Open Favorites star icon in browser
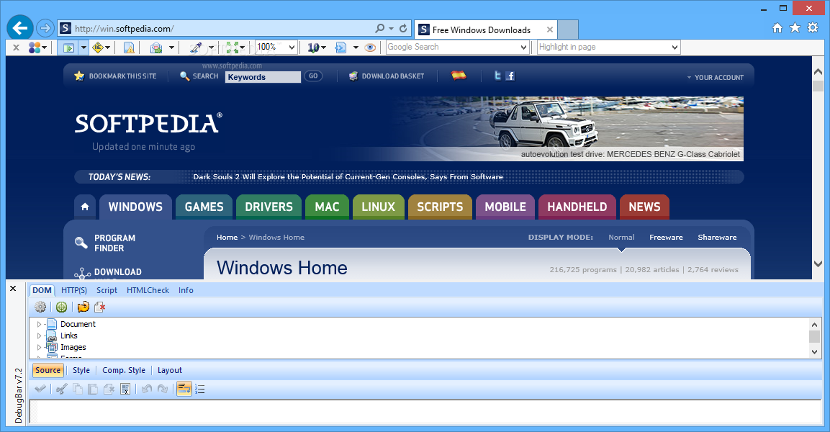The image size is (830, 432). click(x=795, y=28)
